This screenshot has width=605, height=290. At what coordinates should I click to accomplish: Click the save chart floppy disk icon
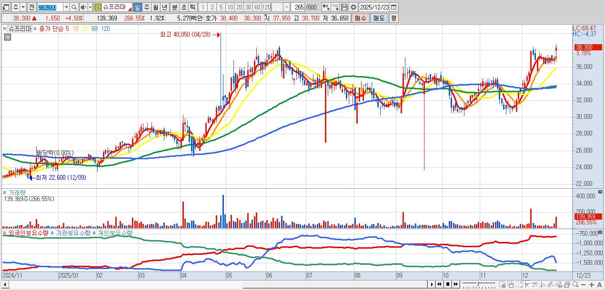(344, 8)
